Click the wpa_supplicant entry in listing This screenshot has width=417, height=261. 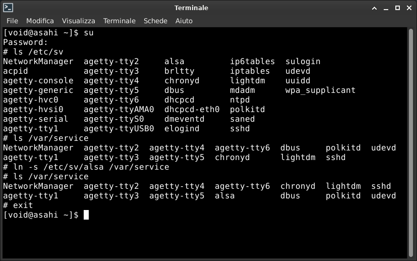tap(320, 90)
